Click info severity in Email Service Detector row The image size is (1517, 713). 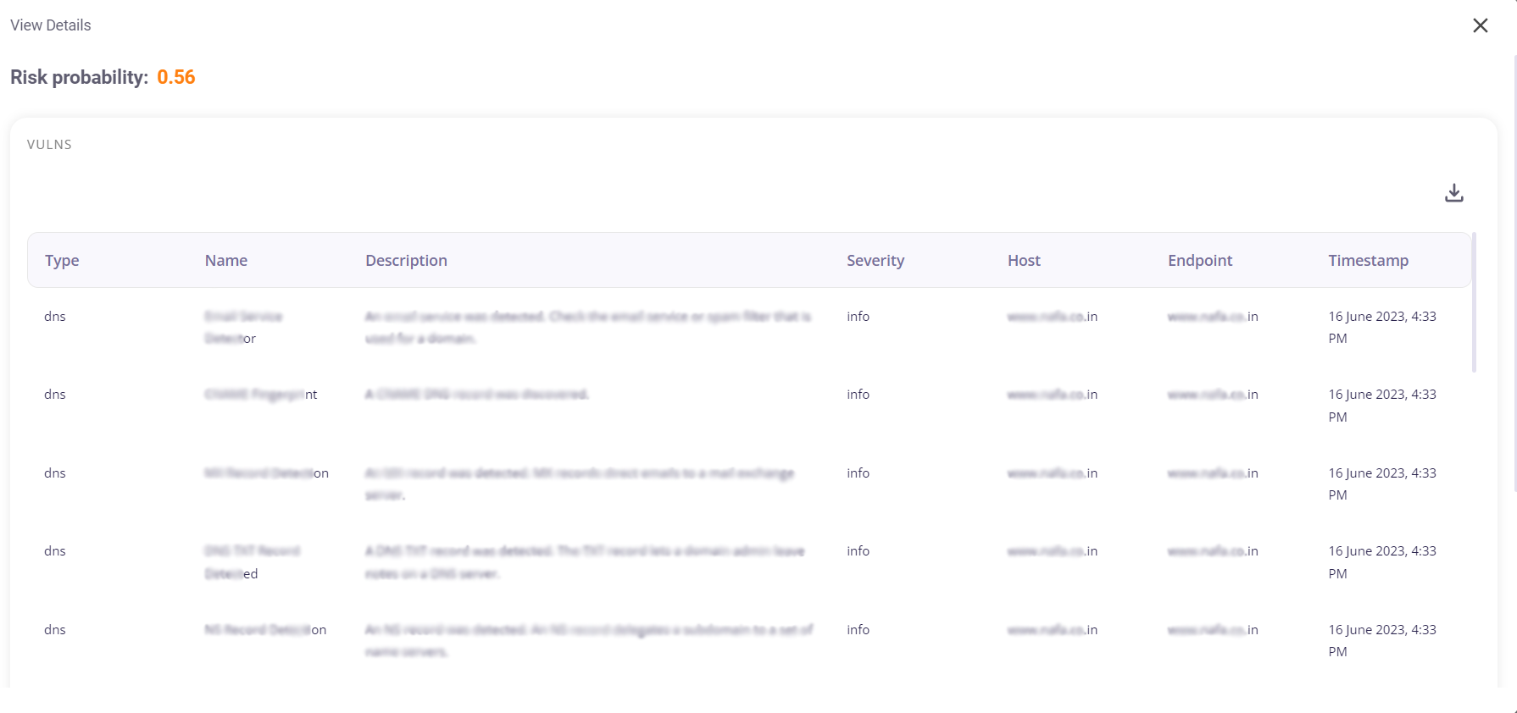tap(858, 317)
